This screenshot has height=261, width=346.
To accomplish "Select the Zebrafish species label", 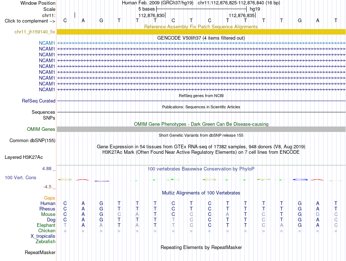I will [46, 242].
